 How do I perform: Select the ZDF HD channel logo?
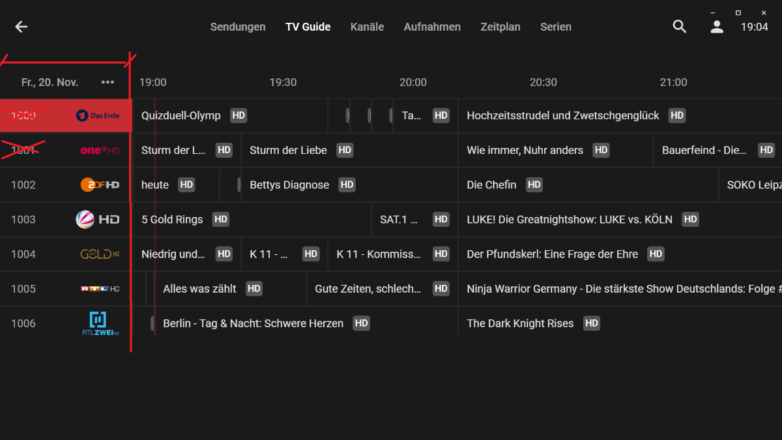click(x=100, y=185)
